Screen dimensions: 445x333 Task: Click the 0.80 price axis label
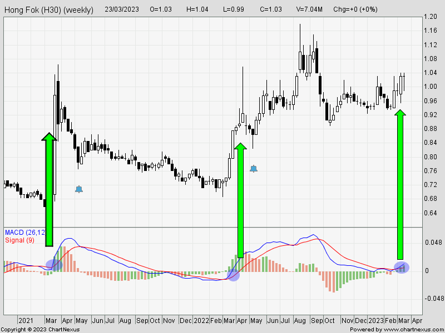[x=430, y=157]
